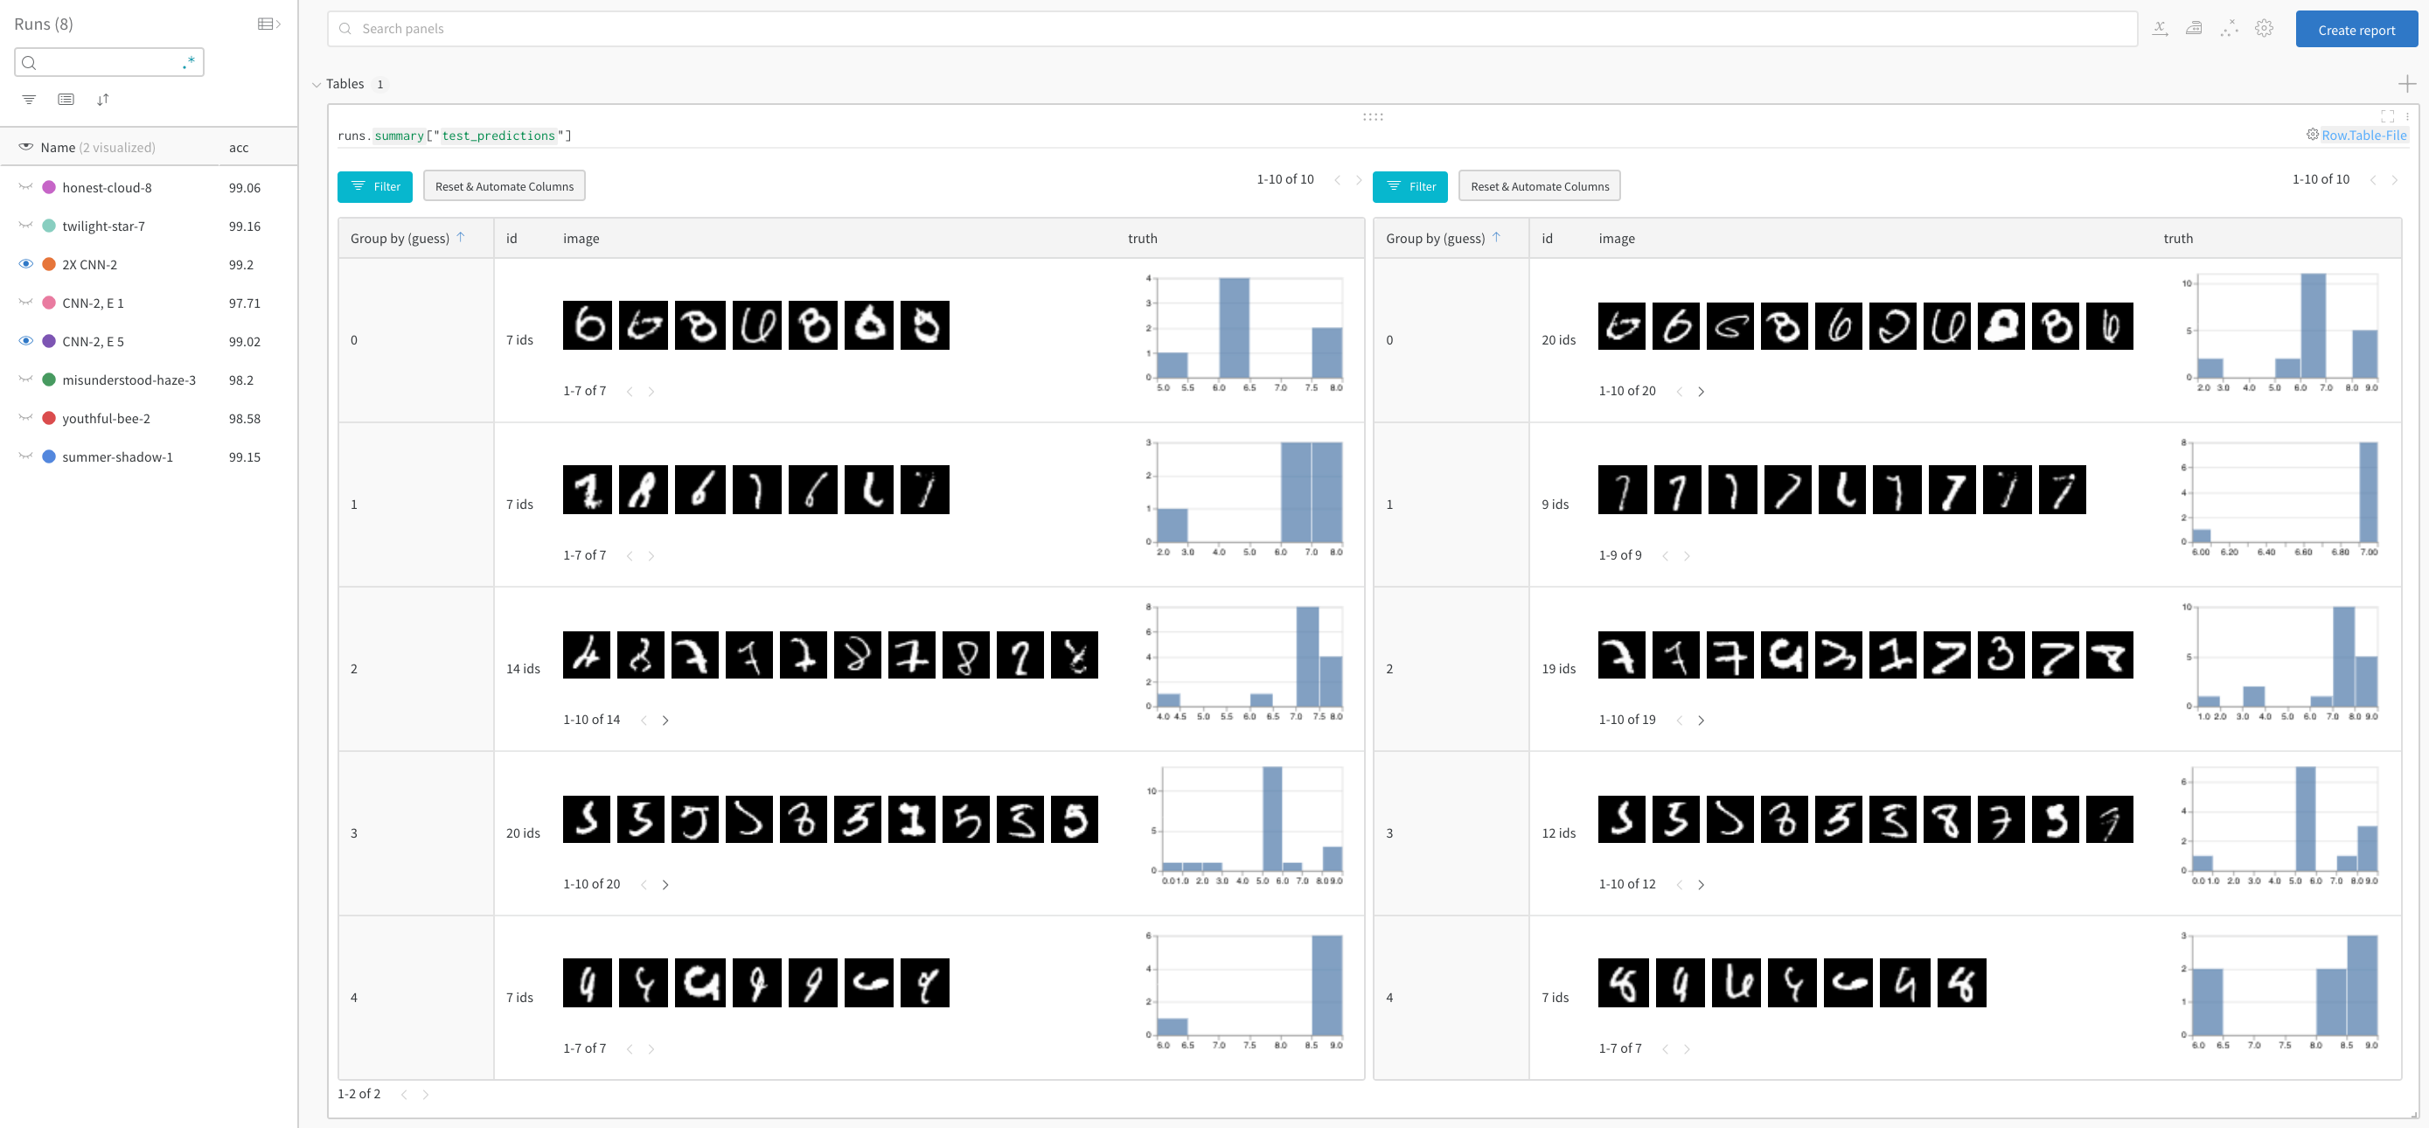This screenshot has height=1128, width=2429.
Task: Open the x-axis settings icon
Action: (x=2160, y=28)
